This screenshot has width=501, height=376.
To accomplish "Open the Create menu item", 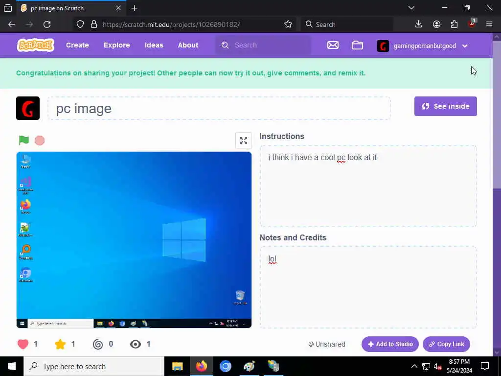I will [77, 45].
